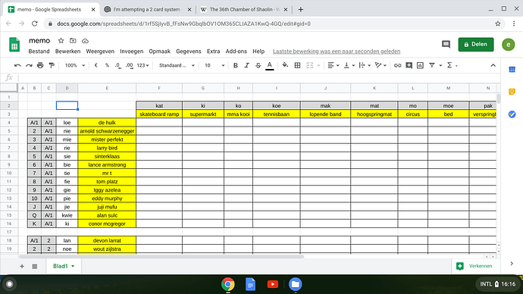Open the fill color bucket tool
The image size is (523, 294).
point(285,65)
